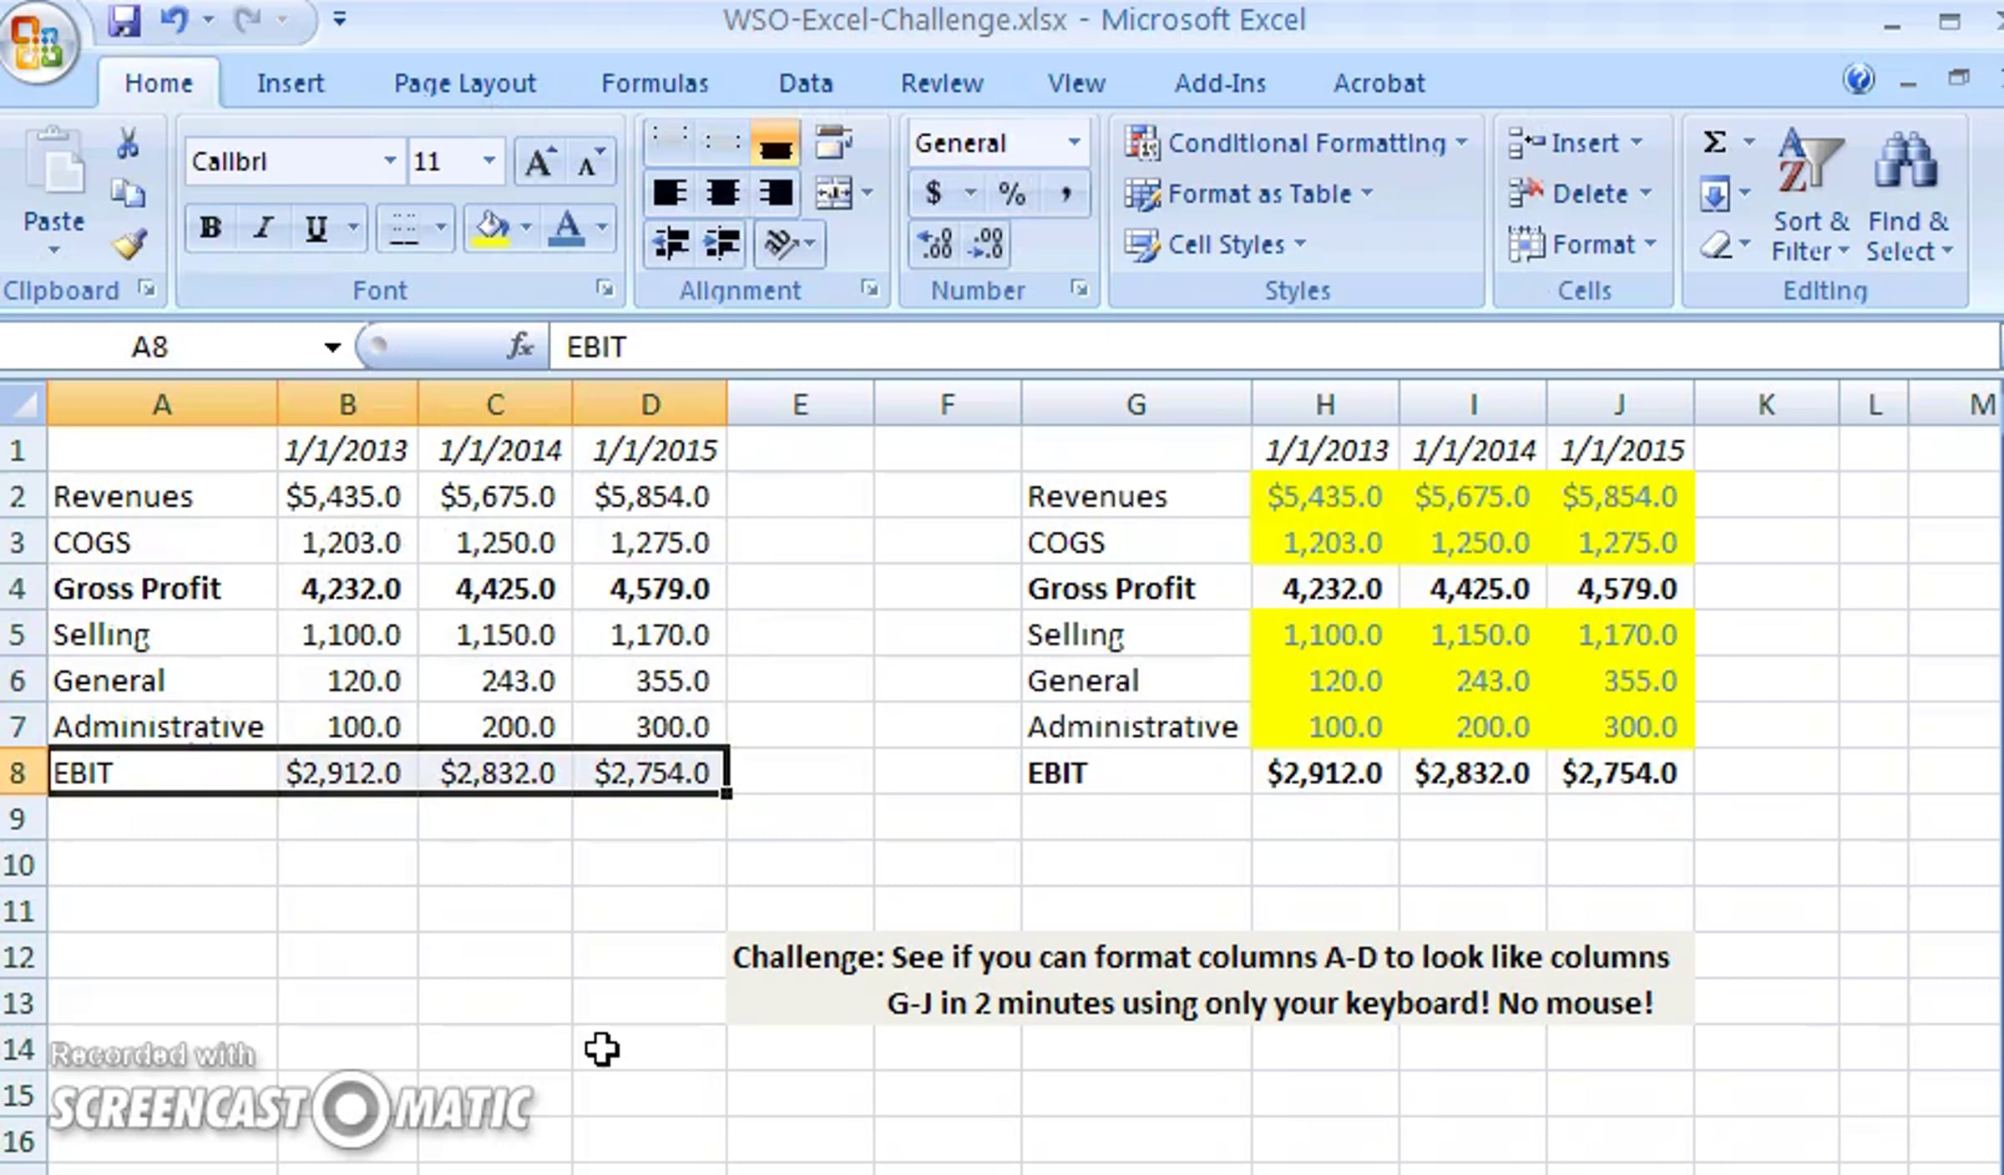Image resolution: width=2004 pixels, height=1175 pixels.
Task: Increase decimal places
Action: point(935,244)
